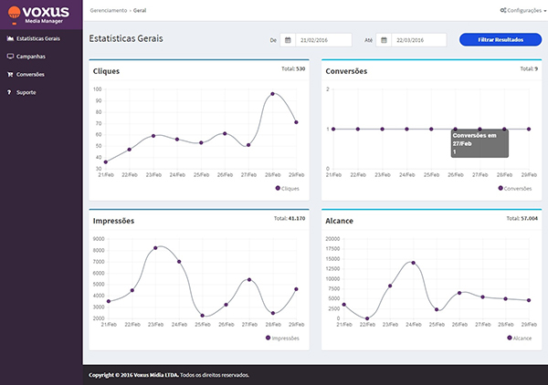Click the calendar icon beside the De date
The height and width of the screenshot is (385, 548).
coord(288,40)
